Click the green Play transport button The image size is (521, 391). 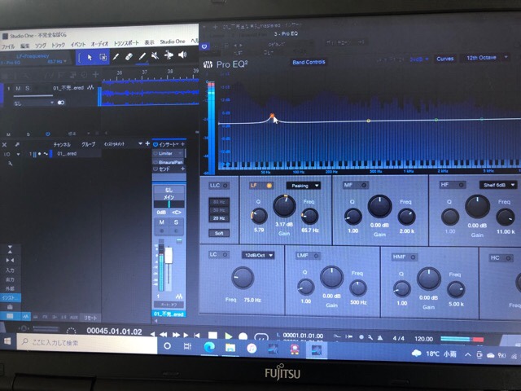228,336
